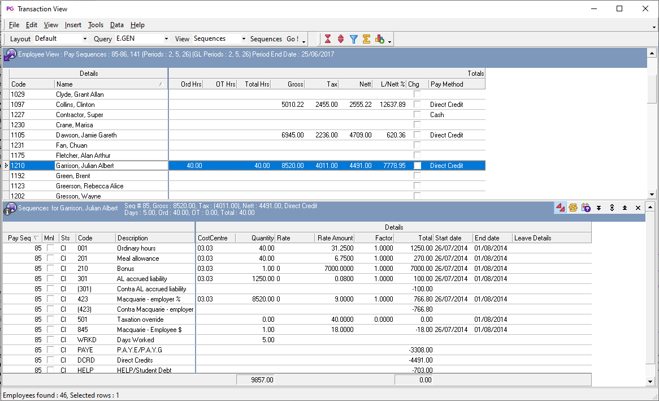Open the Data menu
The height and width of the screenshot is (401, 659).
pyautogui.click(x=117, y=25)
